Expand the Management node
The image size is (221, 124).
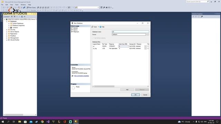(x=7, y=38)
